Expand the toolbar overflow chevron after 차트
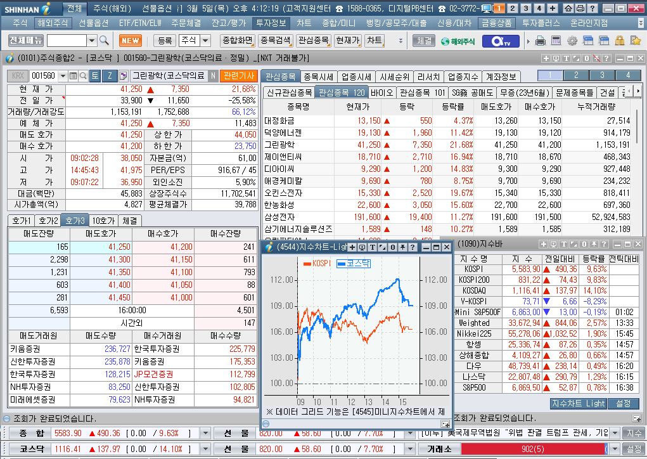This screenshot has width=647, height=459. click(x=400, y=41)
